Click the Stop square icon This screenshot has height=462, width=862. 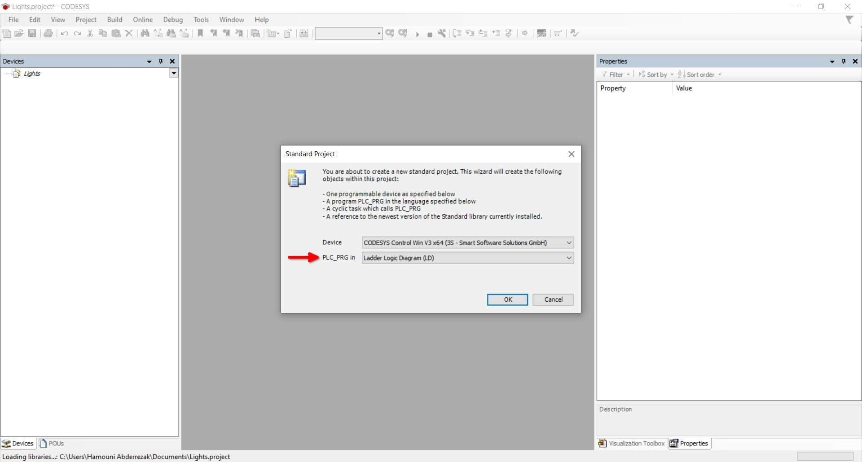click(430, 35)
